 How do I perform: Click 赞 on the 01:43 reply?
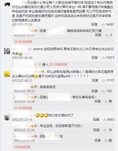(x=108, y=141)
